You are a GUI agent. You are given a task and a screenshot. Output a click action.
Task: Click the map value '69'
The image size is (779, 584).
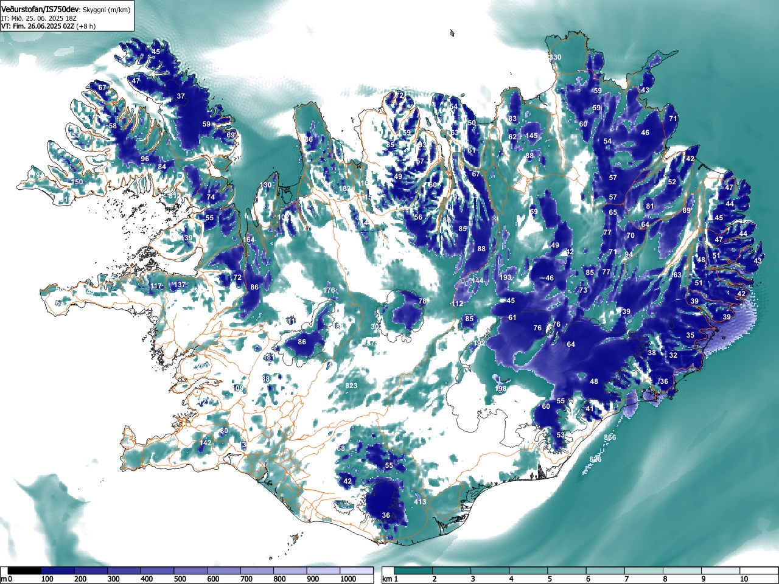pyautogui.click(x=231, y=135)
